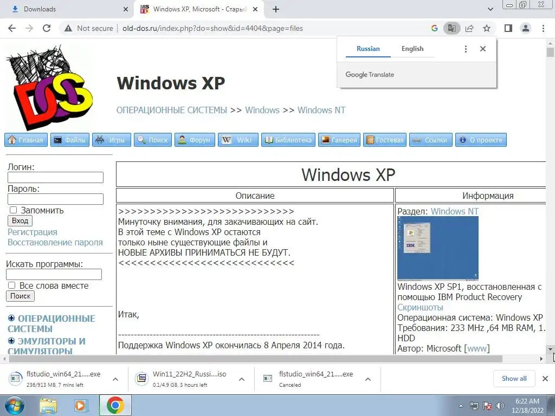This screenshot has height=416, width=555.
Task: Open the Файлы navigation button
Action: [70, 140]
